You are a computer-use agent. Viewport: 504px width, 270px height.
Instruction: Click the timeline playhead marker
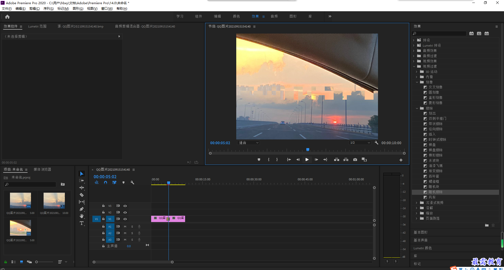[x=169, y=183]
